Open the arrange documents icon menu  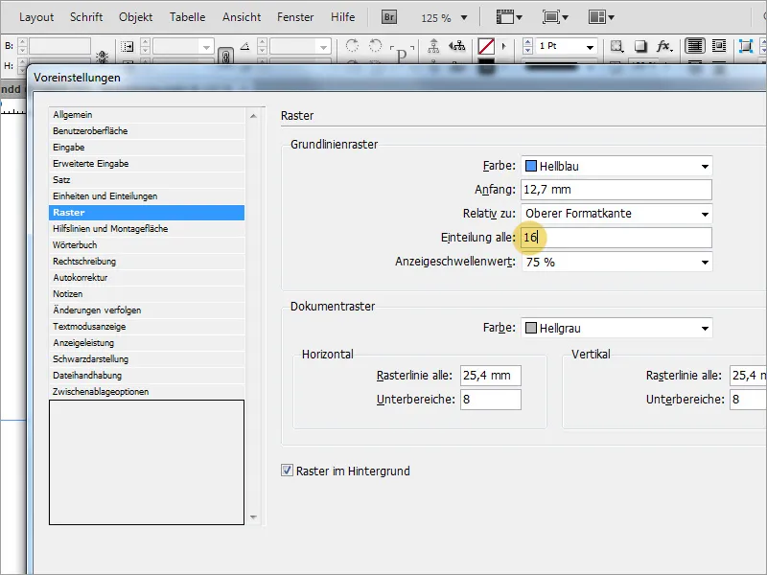(x=601, y=17)
